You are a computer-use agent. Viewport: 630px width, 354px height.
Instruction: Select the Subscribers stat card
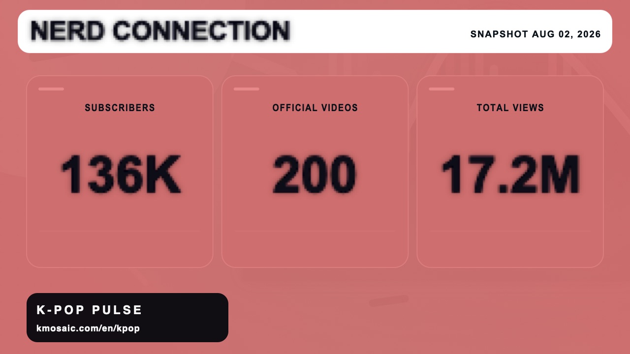pyautogui.click(x=120, y=172)
